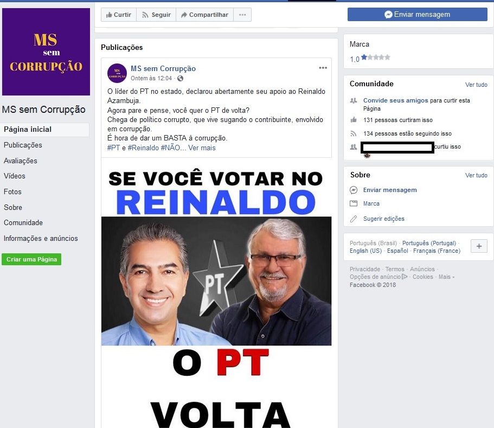Click the Seguir feed button
Image resolution: width=494 pixels, height=428 pixels.
[x=156, y=15]
